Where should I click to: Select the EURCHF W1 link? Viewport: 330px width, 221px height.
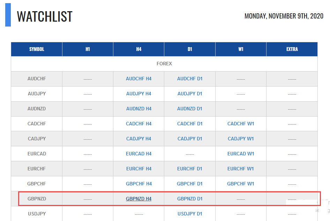click(240, 169)
